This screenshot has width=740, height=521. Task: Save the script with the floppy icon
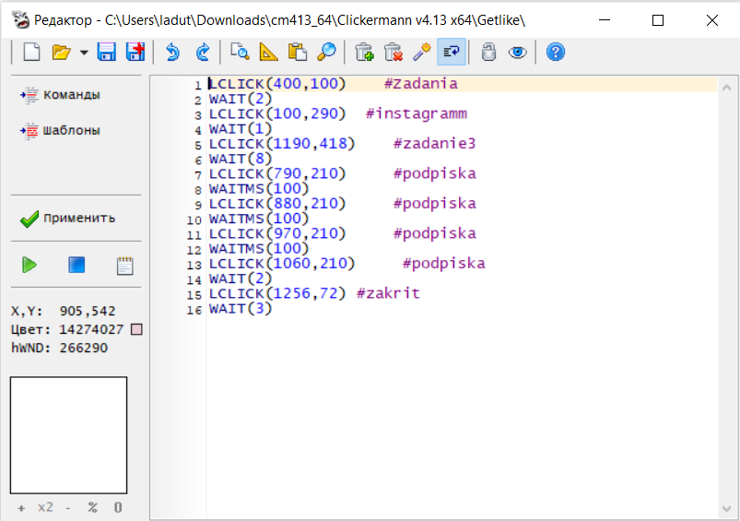[x=107, y=52]
